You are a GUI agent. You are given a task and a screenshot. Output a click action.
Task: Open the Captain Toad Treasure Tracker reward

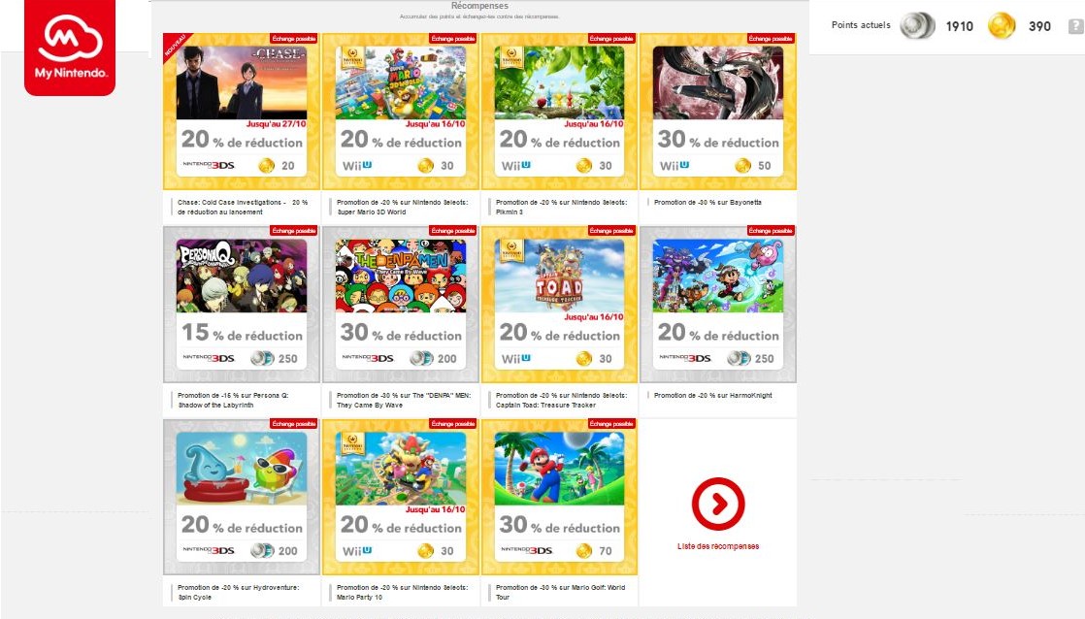coord(559,305)
